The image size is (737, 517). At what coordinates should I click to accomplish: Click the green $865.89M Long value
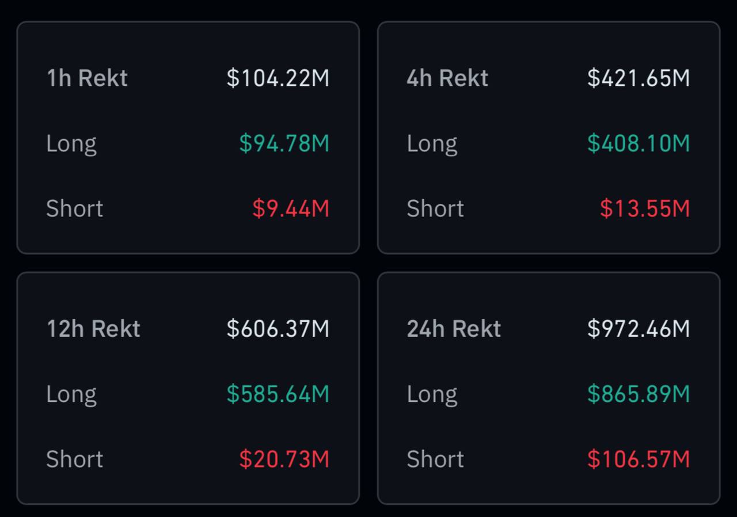639,394
